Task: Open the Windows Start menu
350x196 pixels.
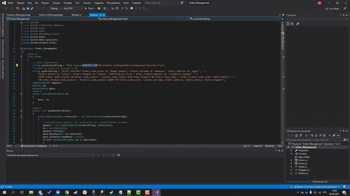Action: (4, 192)
